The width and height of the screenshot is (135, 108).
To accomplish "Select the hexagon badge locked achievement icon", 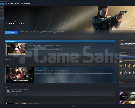I will (x=125, y=73).
